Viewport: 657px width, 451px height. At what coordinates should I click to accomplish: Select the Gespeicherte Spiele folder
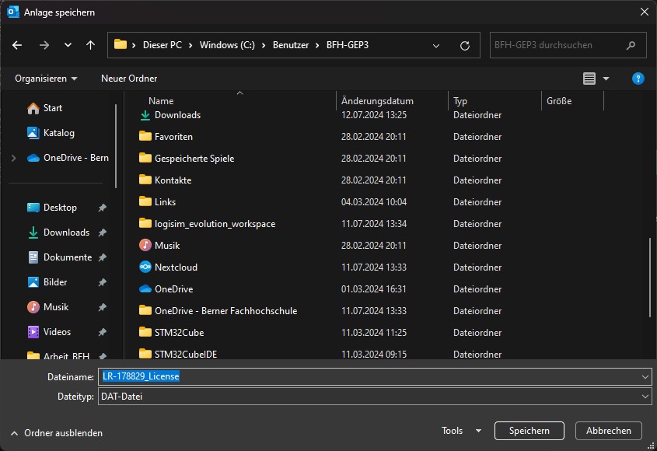[187, 159]
